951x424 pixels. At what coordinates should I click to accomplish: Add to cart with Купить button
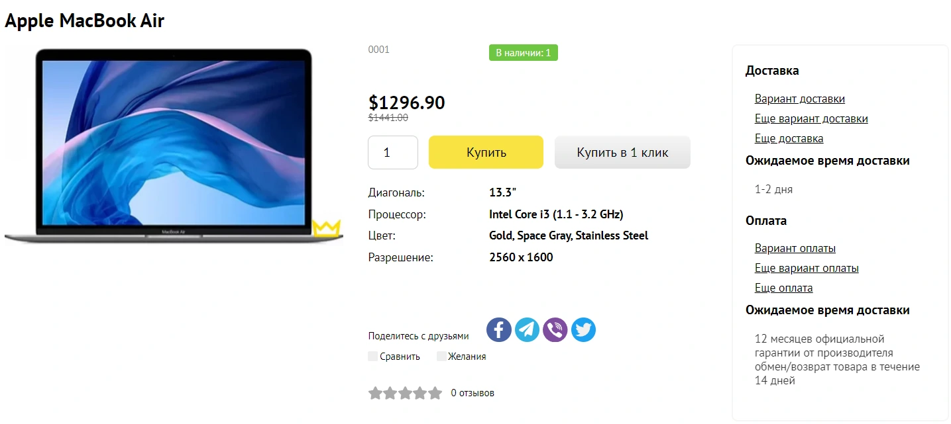[486, 152]
